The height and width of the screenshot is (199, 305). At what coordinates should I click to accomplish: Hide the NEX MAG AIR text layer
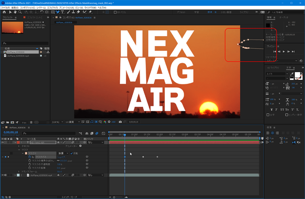click(3, 143)
